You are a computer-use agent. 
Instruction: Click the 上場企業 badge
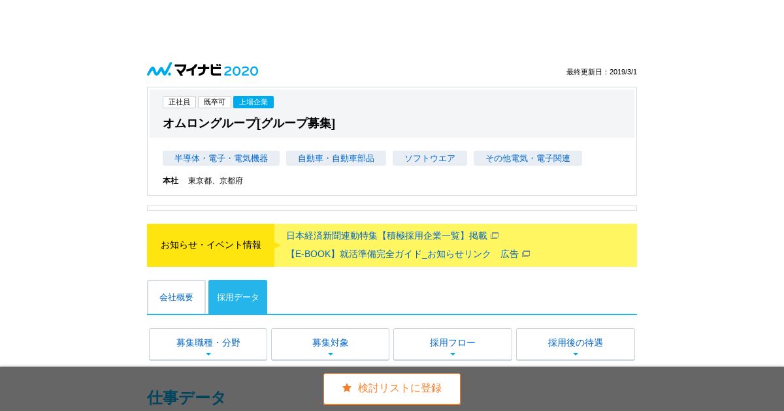[253, 102]
